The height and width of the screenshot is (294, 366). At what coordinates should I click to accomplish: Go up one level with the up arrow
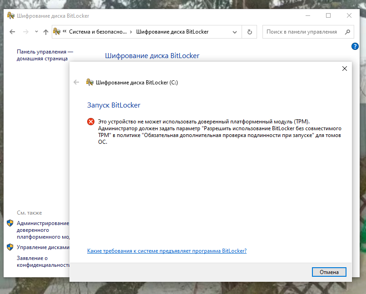[x=46, y=32]
